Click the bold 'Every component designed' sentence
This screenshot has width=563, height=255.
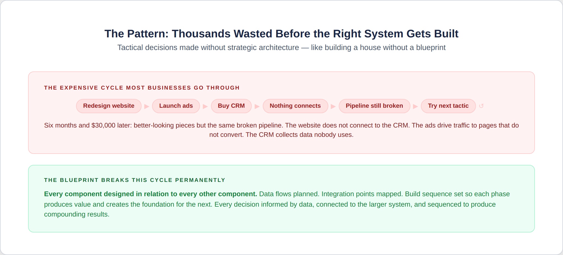tap(150, 194)
